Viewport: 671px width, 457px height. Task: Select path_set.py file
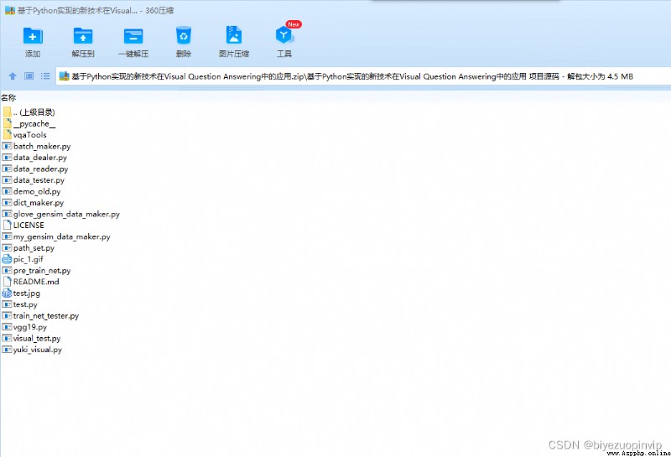pyautogui.click(x=29, y=247)
